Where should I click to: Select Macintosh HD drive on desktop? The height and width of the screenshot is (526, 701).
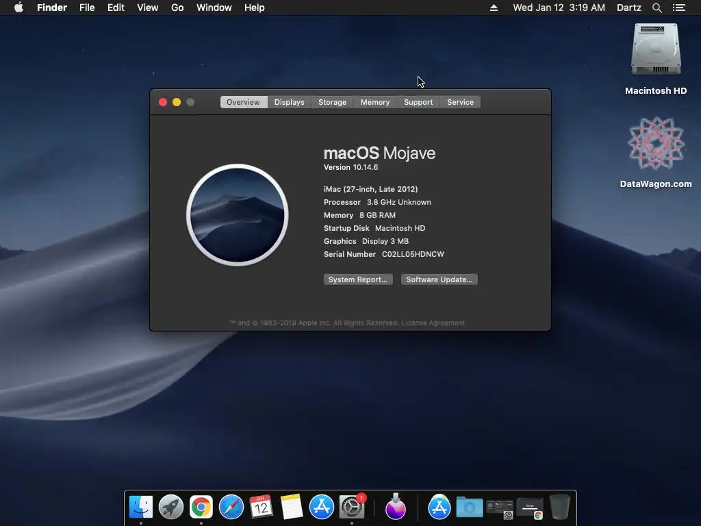tap(656, 49)
